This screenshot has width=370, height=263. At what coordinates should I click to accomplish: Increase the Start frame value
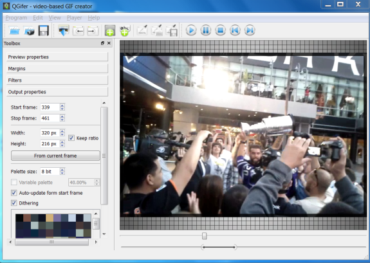coord(62,105)
